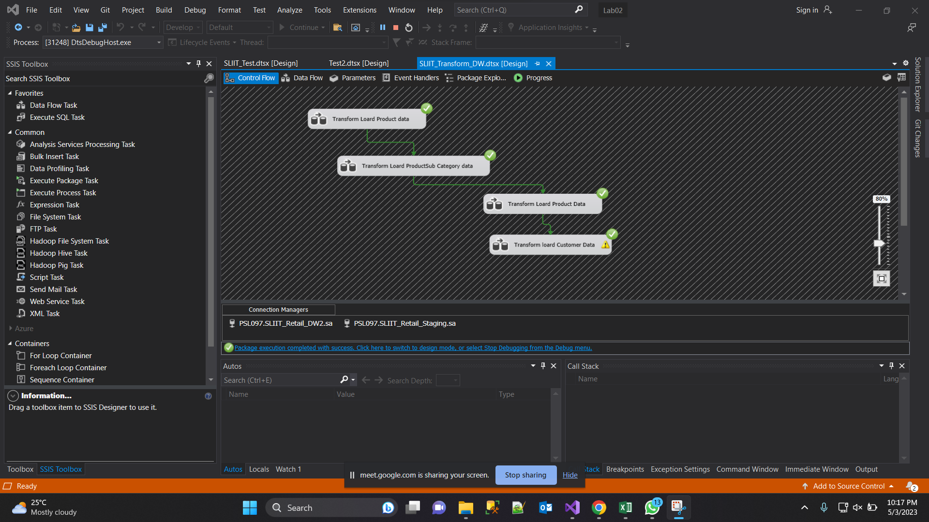Toggle pin on SLIIT_Transform_DW.dtsx tab

tap(538, 64)
